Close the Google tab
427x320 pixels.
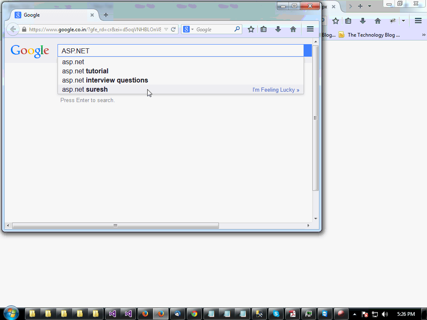[92, 15]
